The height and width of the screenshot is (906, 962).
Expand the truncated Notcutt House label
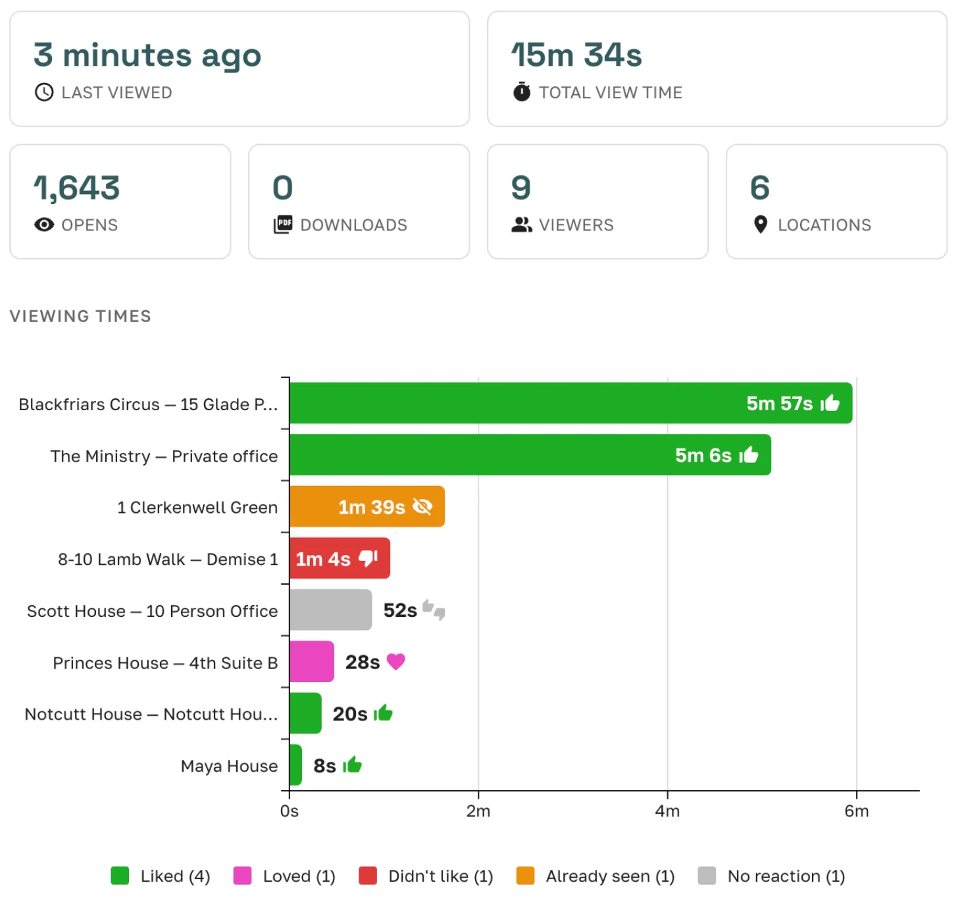151,714
